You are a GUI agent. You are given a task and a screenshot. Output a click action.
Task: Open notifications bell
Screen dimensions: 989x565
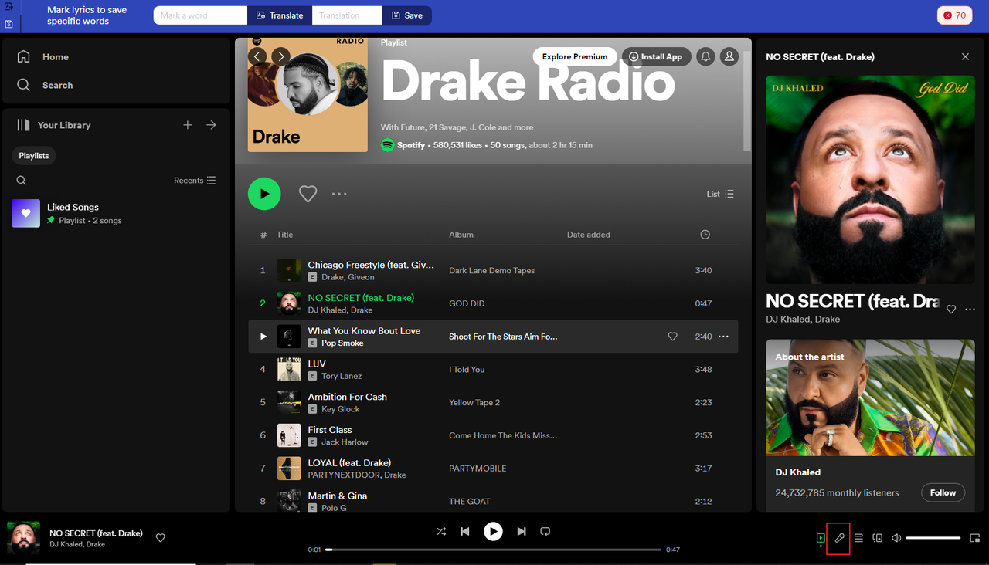(x=705, y=56)
